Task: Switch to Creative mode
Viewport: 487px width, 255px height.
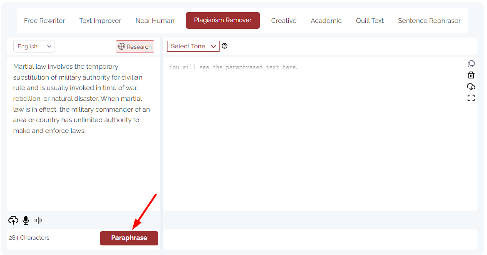Action: coord(284,21)
